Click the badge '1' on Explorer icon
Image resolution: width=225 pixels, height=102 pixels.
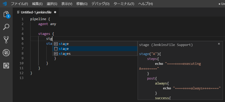click(8, 16)
